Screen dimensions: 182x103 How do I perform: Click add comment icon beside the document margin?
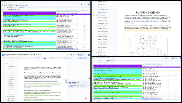pos(67,80)
